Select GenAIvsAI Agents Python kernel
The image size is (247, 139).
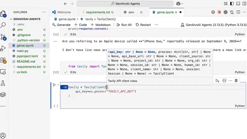click(213, 25)
